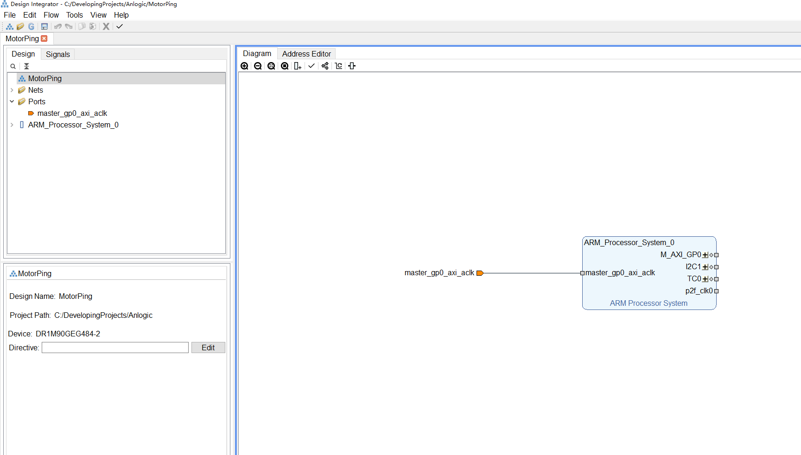Click the new design hierarchy icon in main toolbar
801x455 pixels.
coord(9,26)
